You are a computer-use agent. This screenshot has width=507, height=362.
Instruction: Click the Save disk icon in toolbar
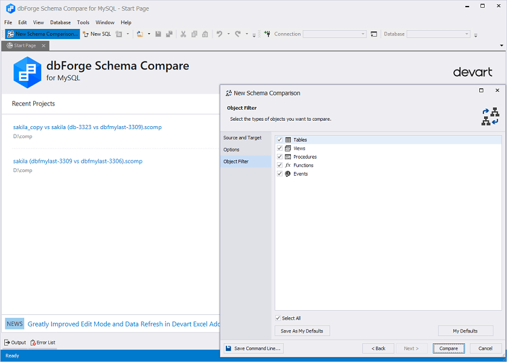158,34
